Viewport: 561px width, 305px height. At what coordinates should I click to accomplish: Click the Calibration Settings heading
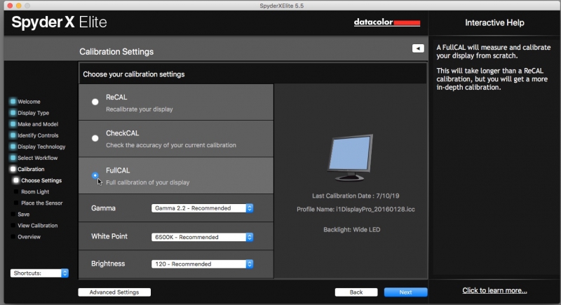pyautogui.click(x=116, y=52)
